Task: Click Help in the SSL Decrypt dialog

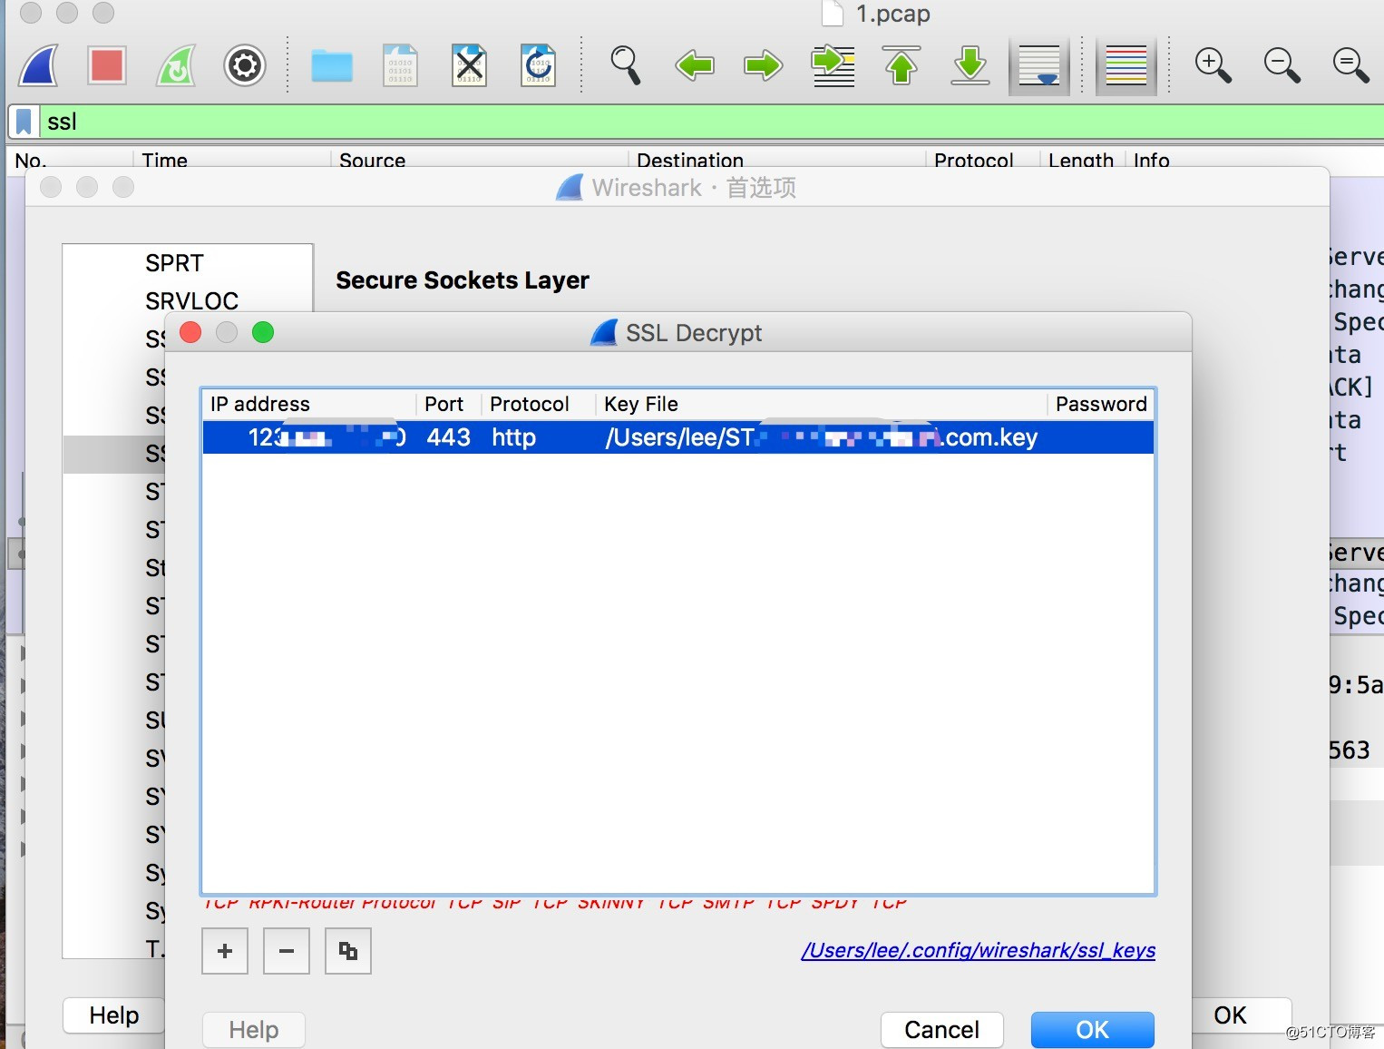Action: coord(254,1030)
